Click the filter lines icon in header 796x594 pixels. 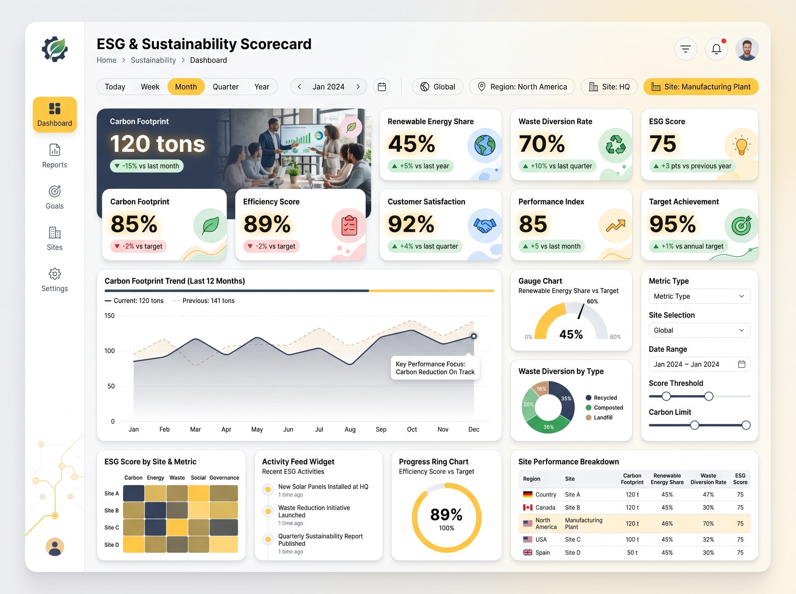(x=686, y=49)
